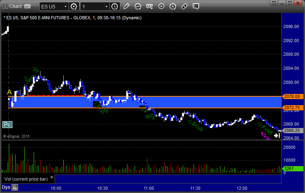305x193 pixels.
Task: Click the Dyn time template label
Action: [6, 187]
